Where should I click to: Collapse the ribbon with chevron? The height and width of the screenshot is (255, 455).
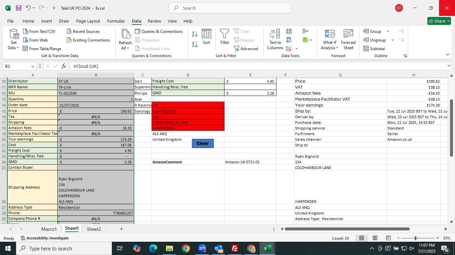click(447, 55)
